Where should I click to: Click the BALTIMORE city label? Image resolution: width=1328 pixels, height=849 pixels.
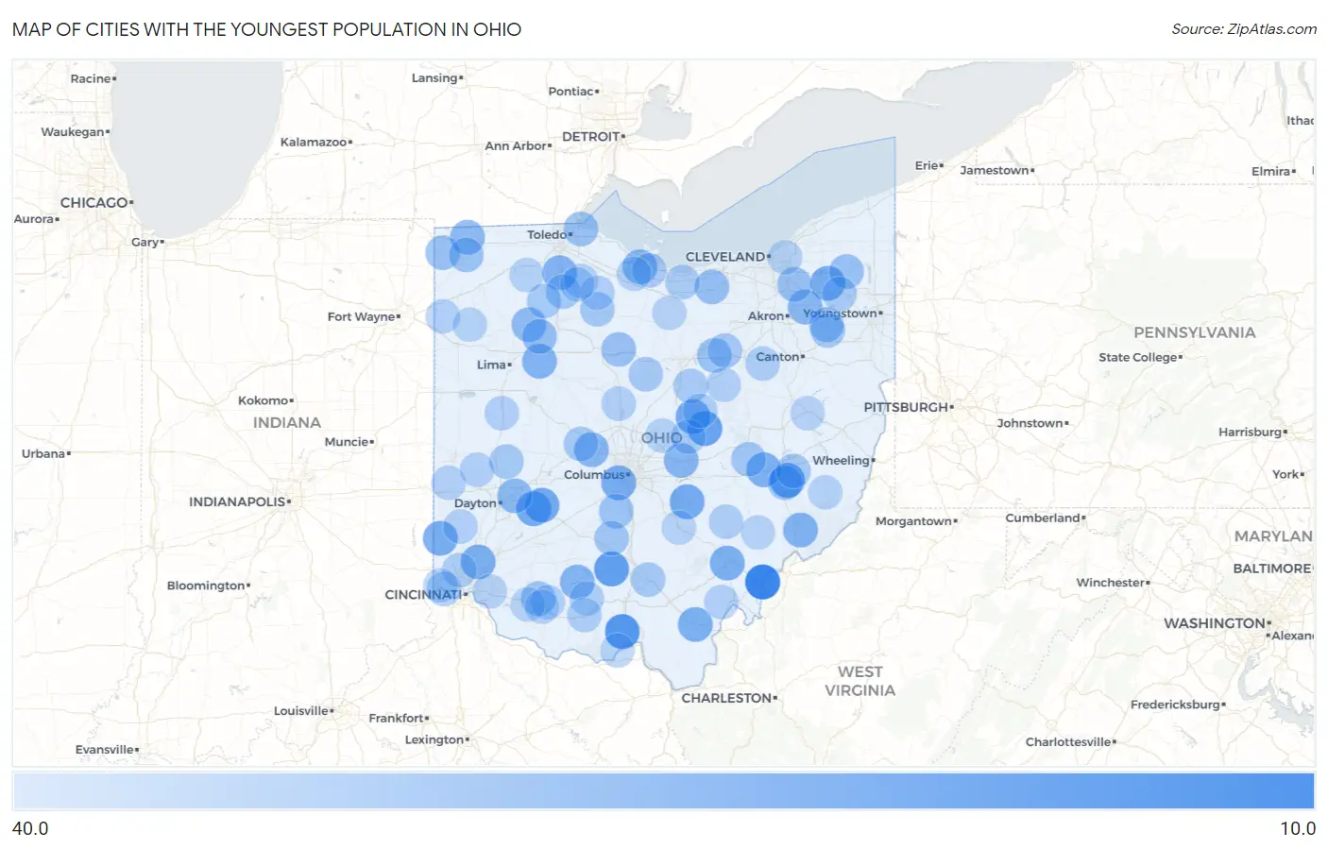coord(1271,569)
